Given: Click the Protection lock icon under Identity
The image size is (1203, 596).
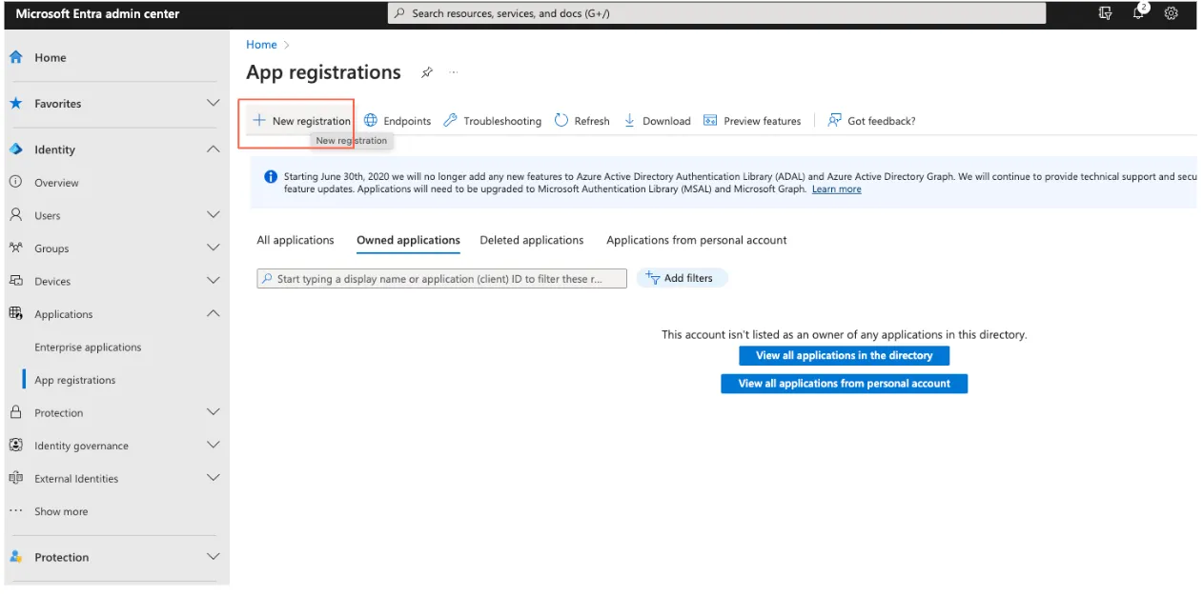Looking at the screenshot, I should (15, 412).
